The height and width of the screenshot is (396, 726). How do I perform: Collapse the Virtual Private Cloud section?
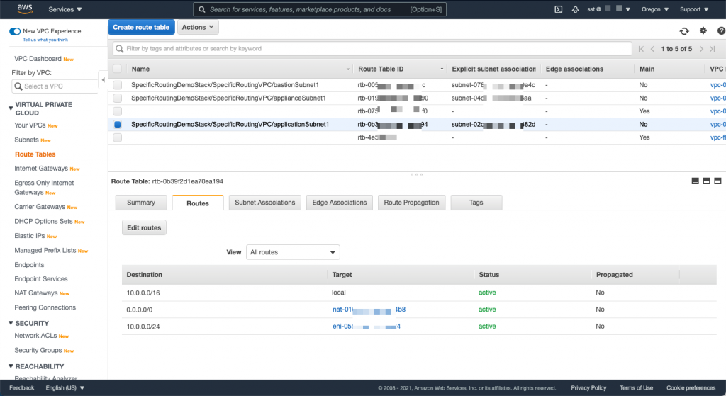click(11, 108)
